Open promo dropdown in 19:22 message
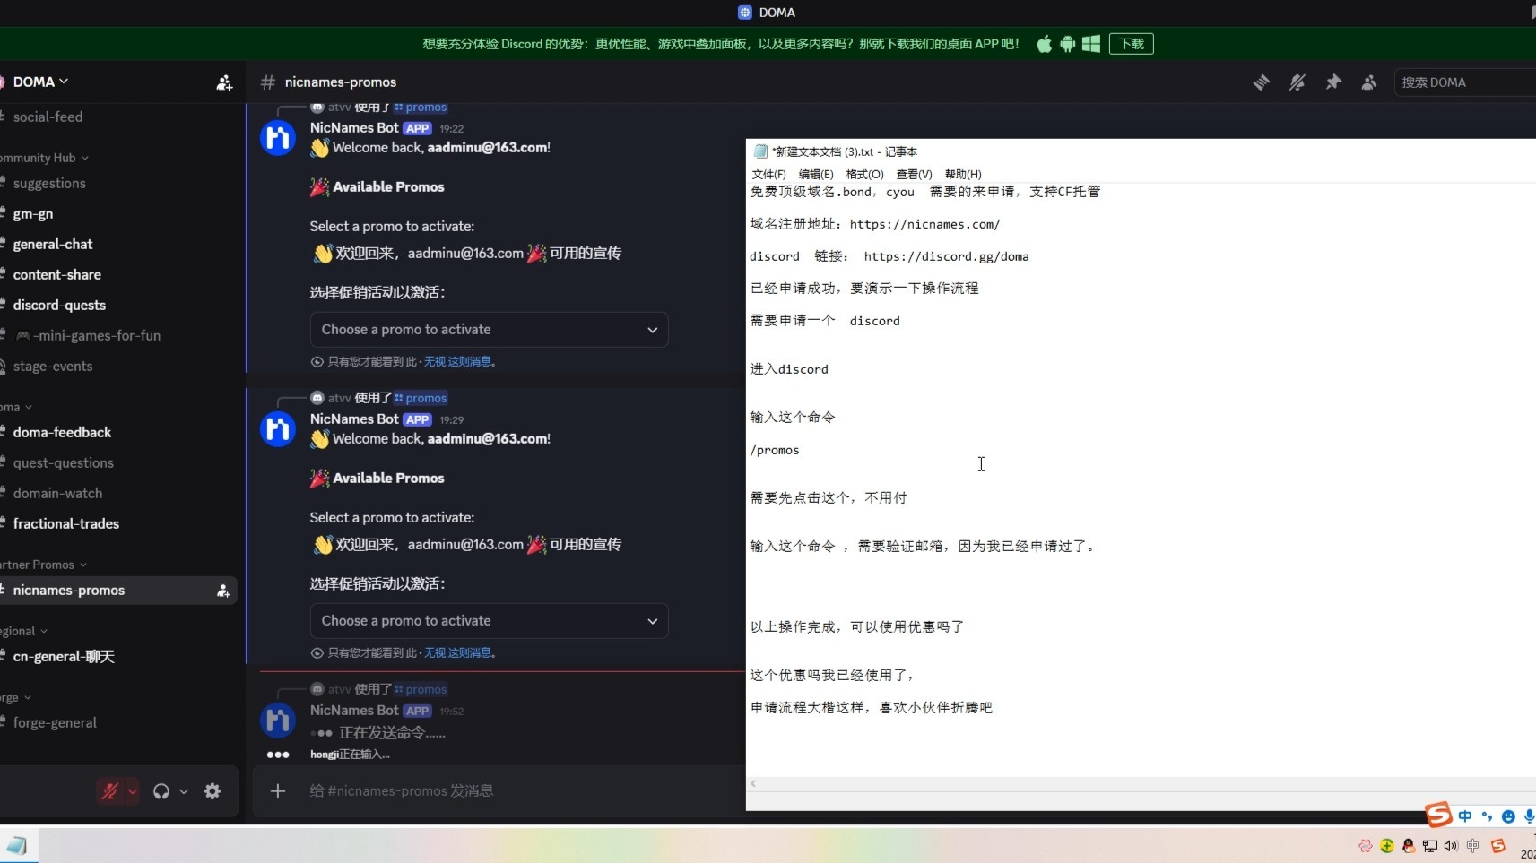The width and height of the screenshot is (1536, 863). (489, 329)
